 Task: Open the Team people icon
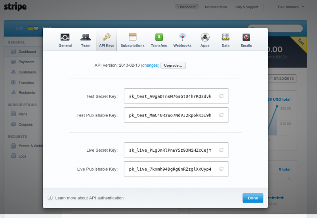pyautogui.click(x=86, y=37)
